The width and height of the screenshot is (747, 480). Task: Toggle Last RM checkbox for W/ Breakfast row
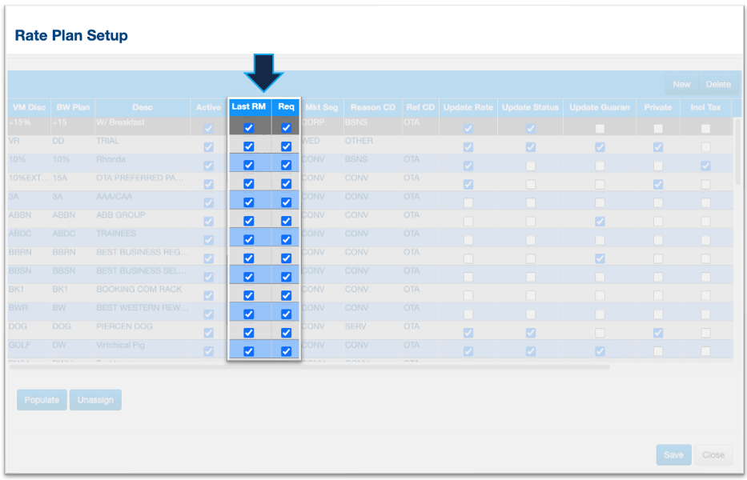249,128
